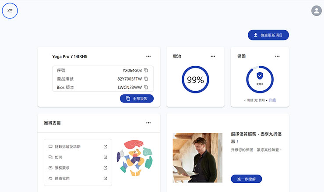Click the man with laptop promo image
This screenshot has width=324, height=192.
197,158
